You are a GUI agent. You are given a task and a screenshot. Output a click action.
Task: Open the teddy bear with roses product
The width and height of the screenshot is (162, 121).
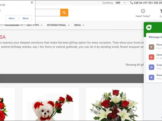[x=50, y=106]
